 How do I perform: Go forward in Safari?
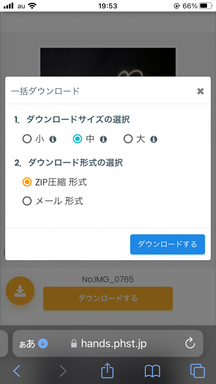63,371
